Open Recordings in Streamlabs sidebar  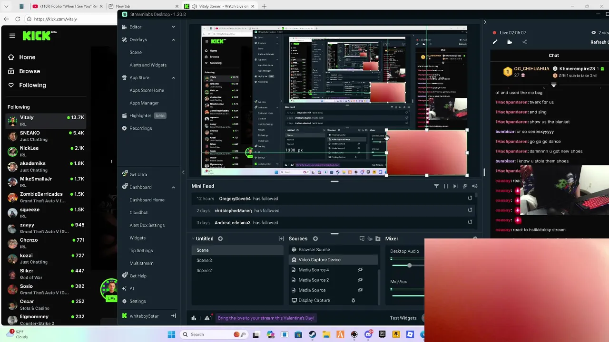(137, 128)
